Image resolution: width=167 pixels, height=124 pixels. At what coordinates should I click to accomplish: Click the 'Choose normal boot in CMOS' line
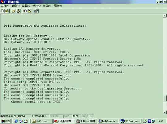[36, 102]
